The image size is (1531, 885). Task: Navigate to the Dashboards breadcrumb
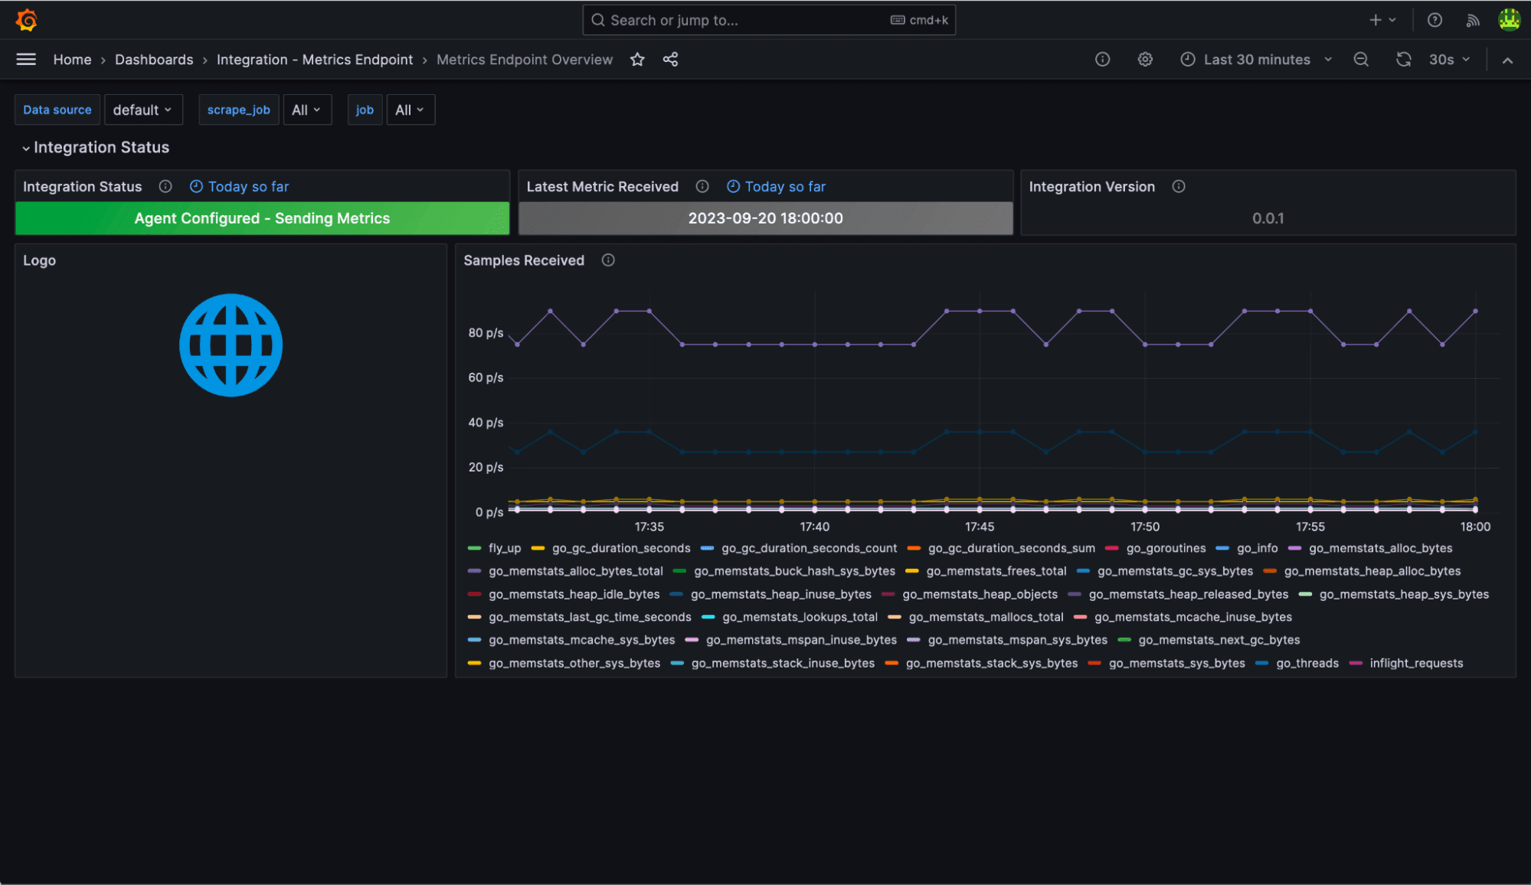[x=154, y=59]
